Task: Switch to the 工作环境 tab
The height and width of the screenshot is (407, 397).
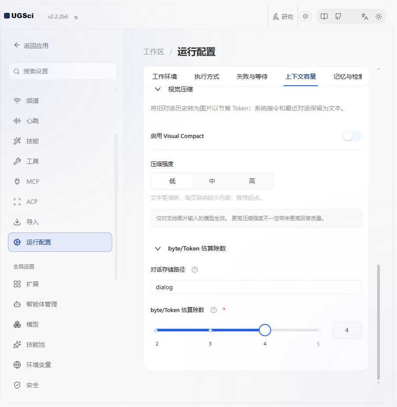Action: pyautogui.click(x=165, y=76)
